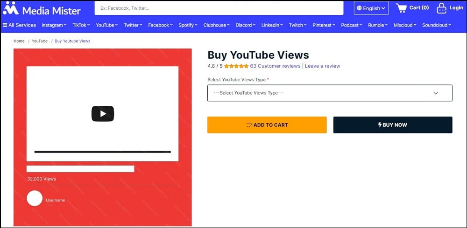Click the Login lock icon

pos(441,8)
